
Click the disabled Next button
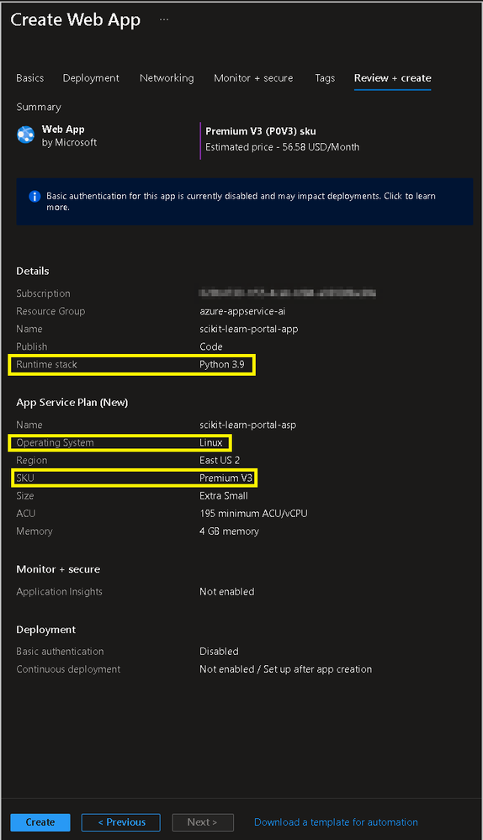point(203,822)
